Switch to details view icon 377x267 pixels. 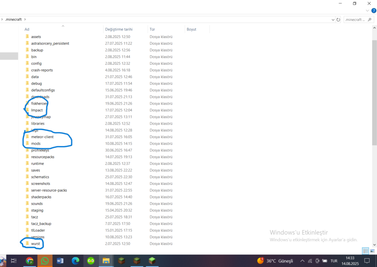click(366, 251)
